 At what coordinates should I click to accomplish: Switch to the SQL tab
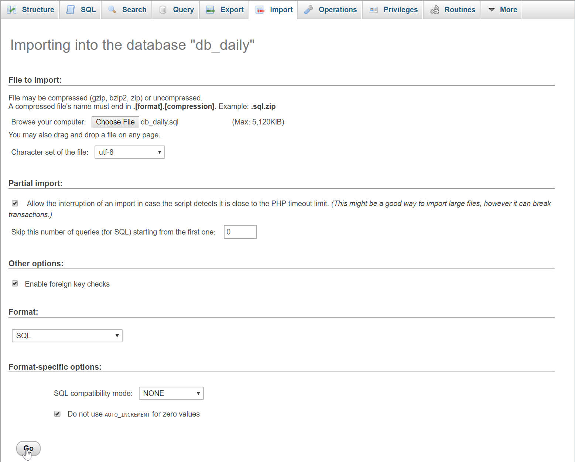pos(81,10)
